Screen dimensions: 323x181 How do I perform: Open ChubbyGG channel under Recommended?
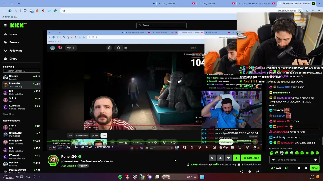tap(21, 134)
